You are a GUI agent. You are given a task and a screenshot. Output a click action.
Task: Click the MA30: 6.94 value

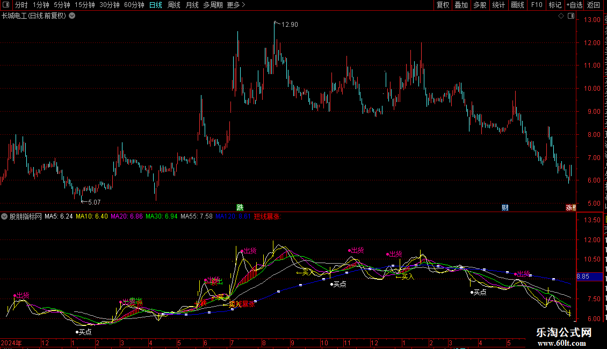[162, 217]
